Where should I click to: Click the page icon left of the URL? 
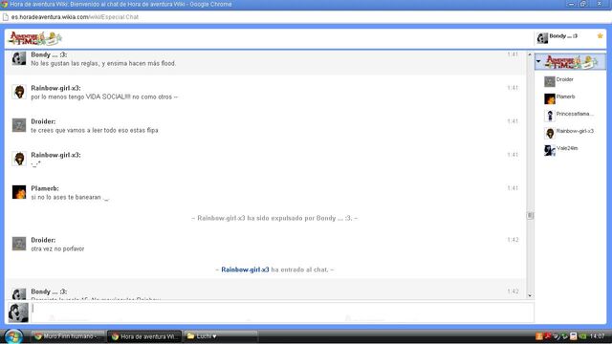click(x=6, y=17)
